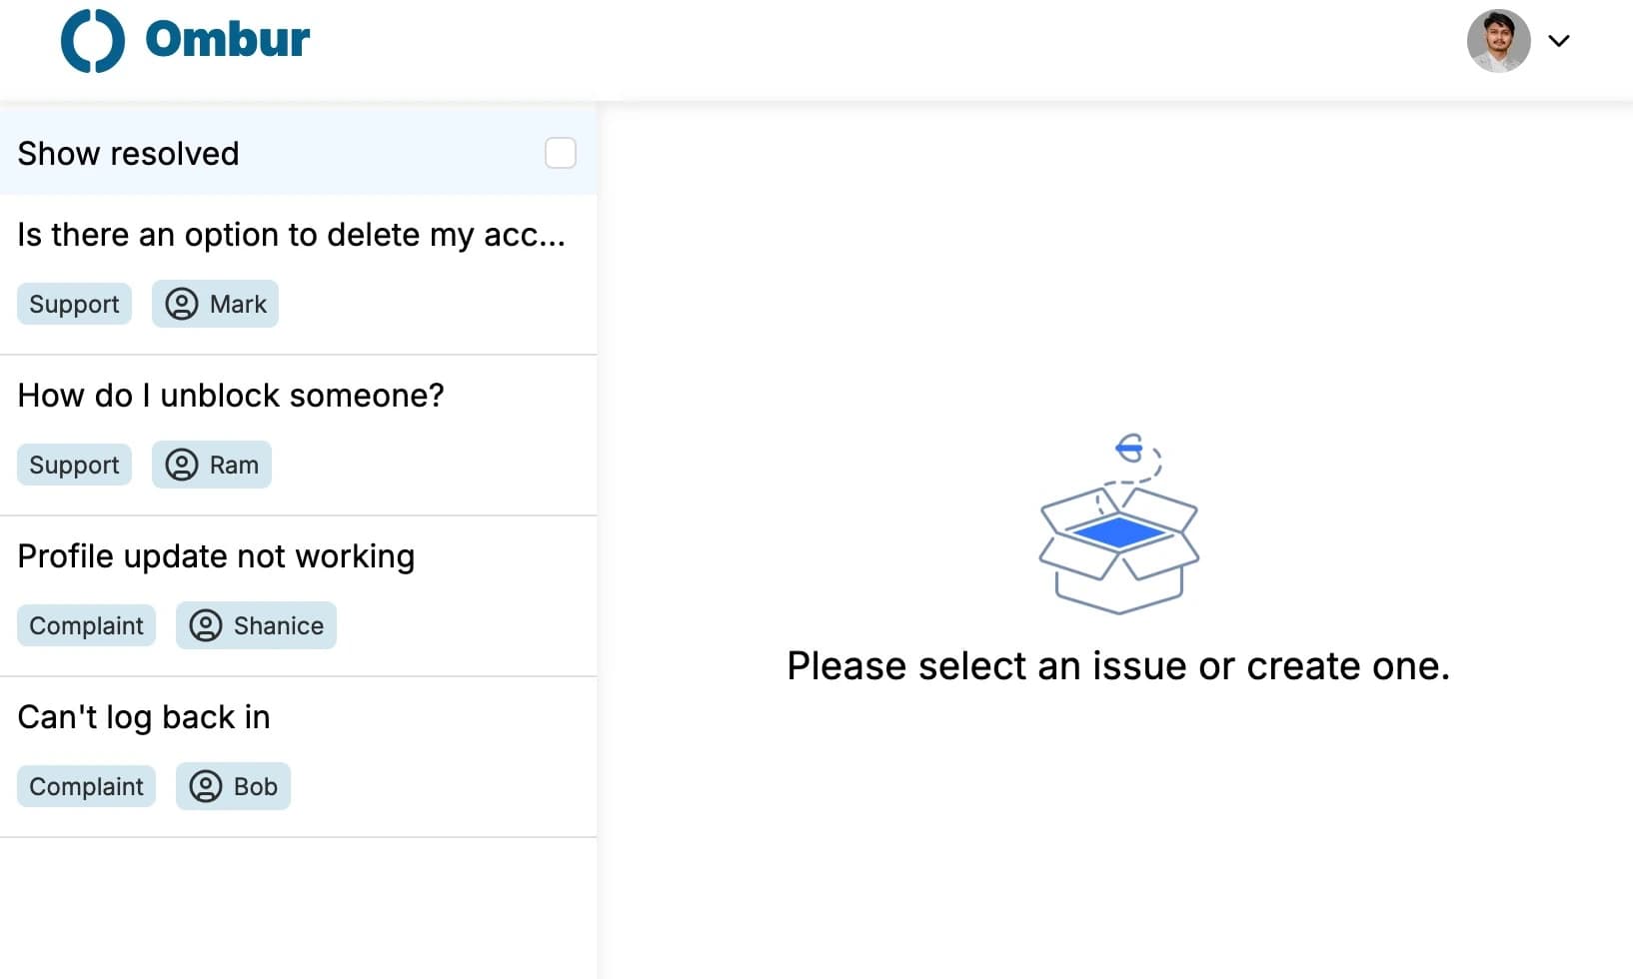
Task: Click the person icon beside Bob
Action: click(x=206, y=786)
